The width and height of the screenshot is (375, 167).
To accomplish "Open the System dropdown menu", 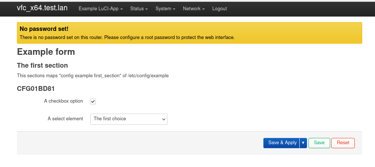I will (x=165, y=8).
